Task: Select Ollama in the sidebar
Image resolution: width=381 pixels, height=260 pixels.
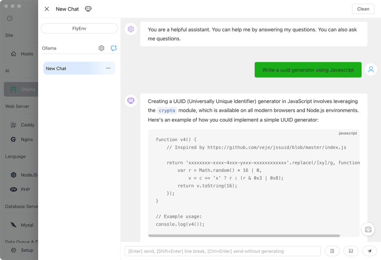Action: pos(21,90)
